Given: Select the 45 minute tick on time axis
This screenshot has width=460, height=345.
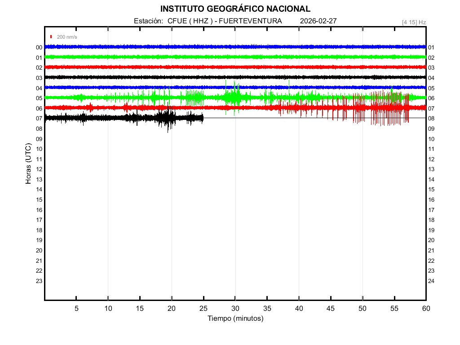Looking at the screenshot, I should [331, 308].
